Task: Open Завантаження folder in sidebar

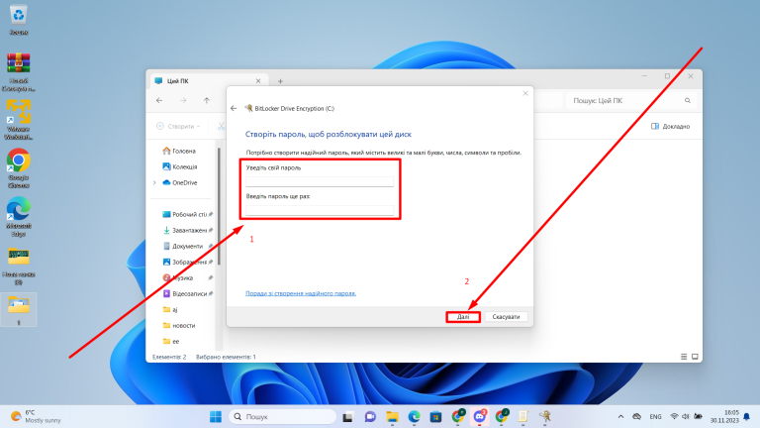Action: pos(186,231)
